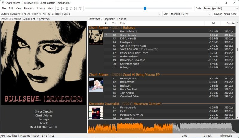
Task: Select the Album Art Viewer tab
Action: click(x=11, y=19)
